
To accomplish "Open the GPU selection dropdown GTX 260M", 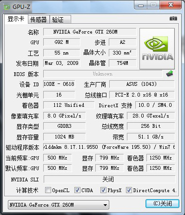I will pyautogui.click(x=59, y=205).
